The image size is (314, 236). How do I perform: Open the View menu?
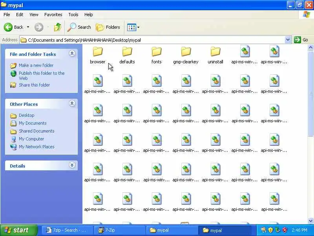click(x=34, y=15)
